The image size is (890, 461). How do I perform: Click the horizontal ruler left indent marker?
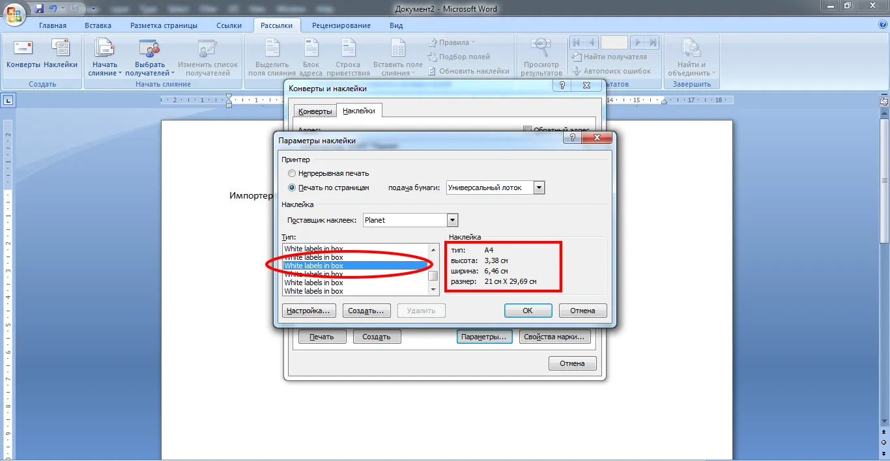tap(229, 104)
